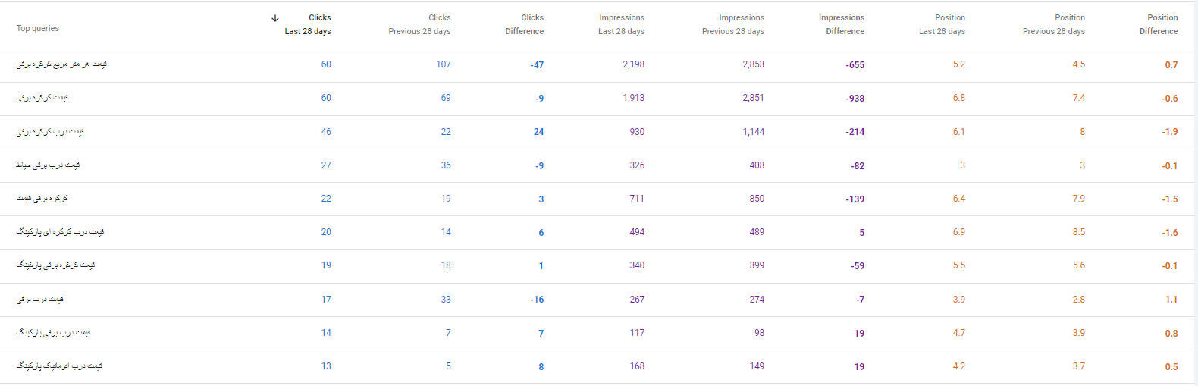
Task: Sort by Clicks Last 28 days header
Action: tap(308, 24)
